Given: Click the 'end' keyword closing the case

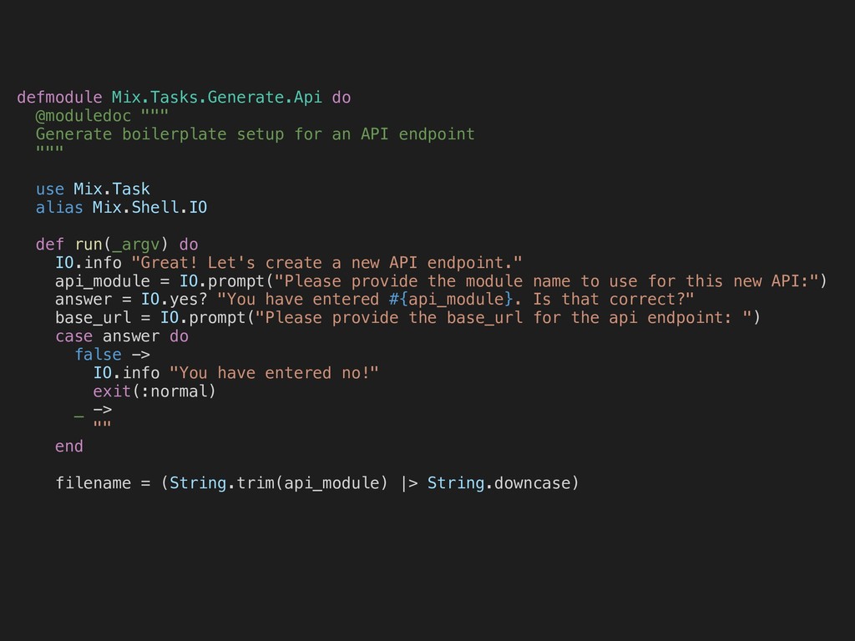Looking at the screenshot, I should [x=69, y=447].
